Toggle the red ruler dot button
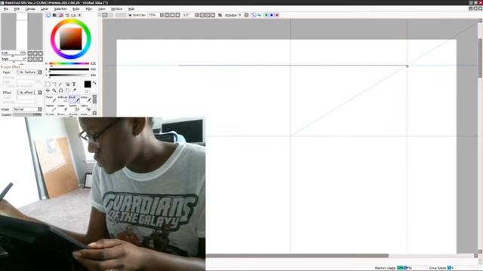This screenshot has width=483, height=271. point(277,15)
